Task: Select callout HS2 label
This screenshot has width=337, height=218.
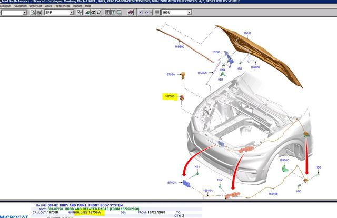Action: point(220,180)
